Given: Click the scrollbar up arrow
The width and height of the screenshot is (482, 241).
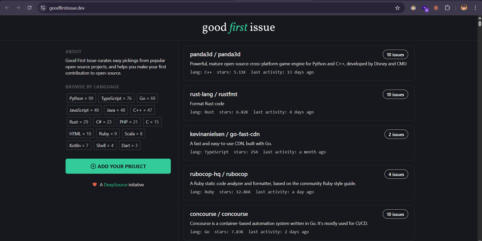Looking at the screenshot, I should (x=480, y=18).
